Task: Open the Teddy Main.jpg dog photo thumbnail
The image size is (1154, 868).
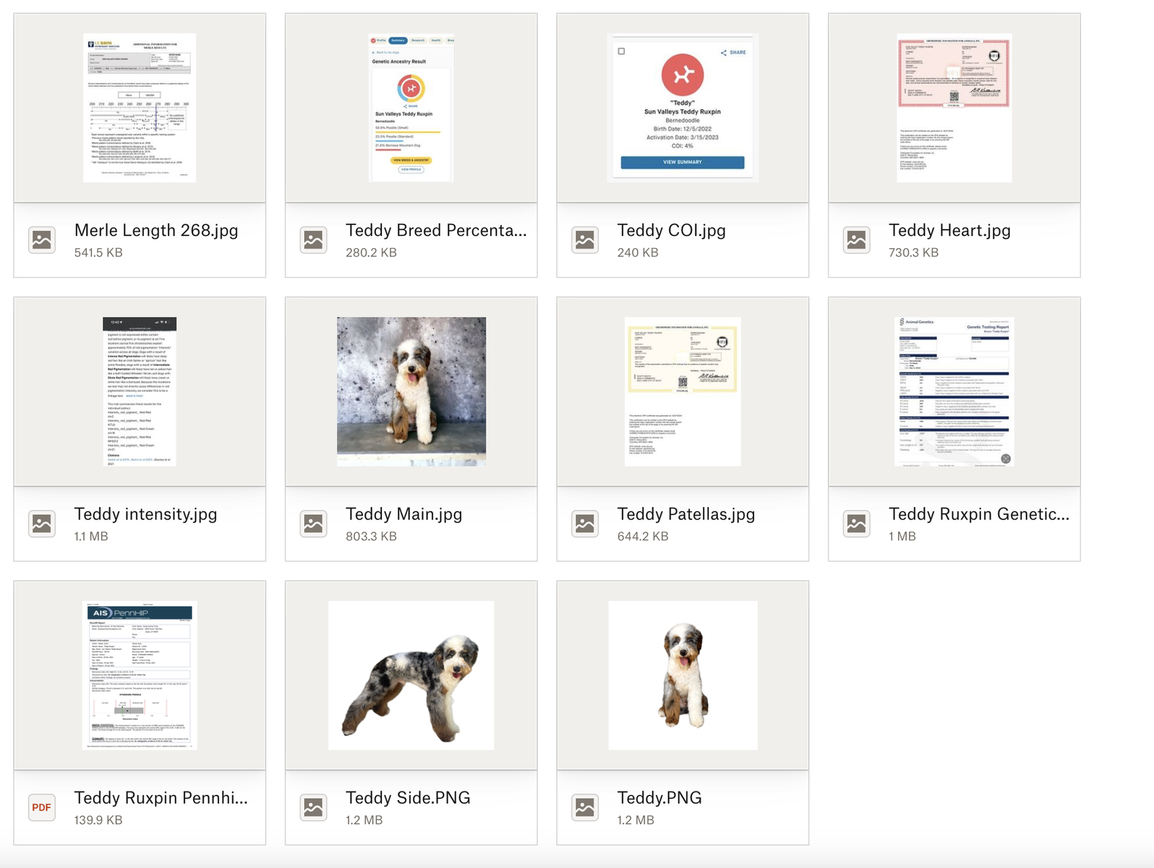Action: click(411, 391)
